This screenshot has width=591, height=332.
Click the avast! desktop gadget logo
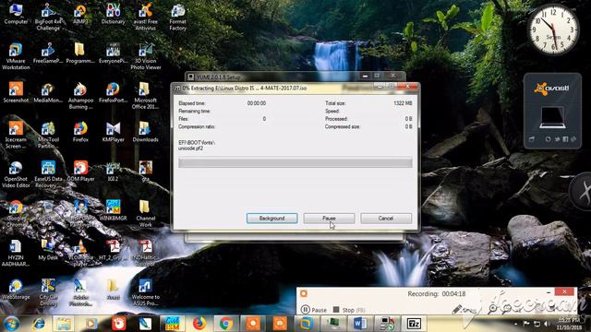click(552, 89)
